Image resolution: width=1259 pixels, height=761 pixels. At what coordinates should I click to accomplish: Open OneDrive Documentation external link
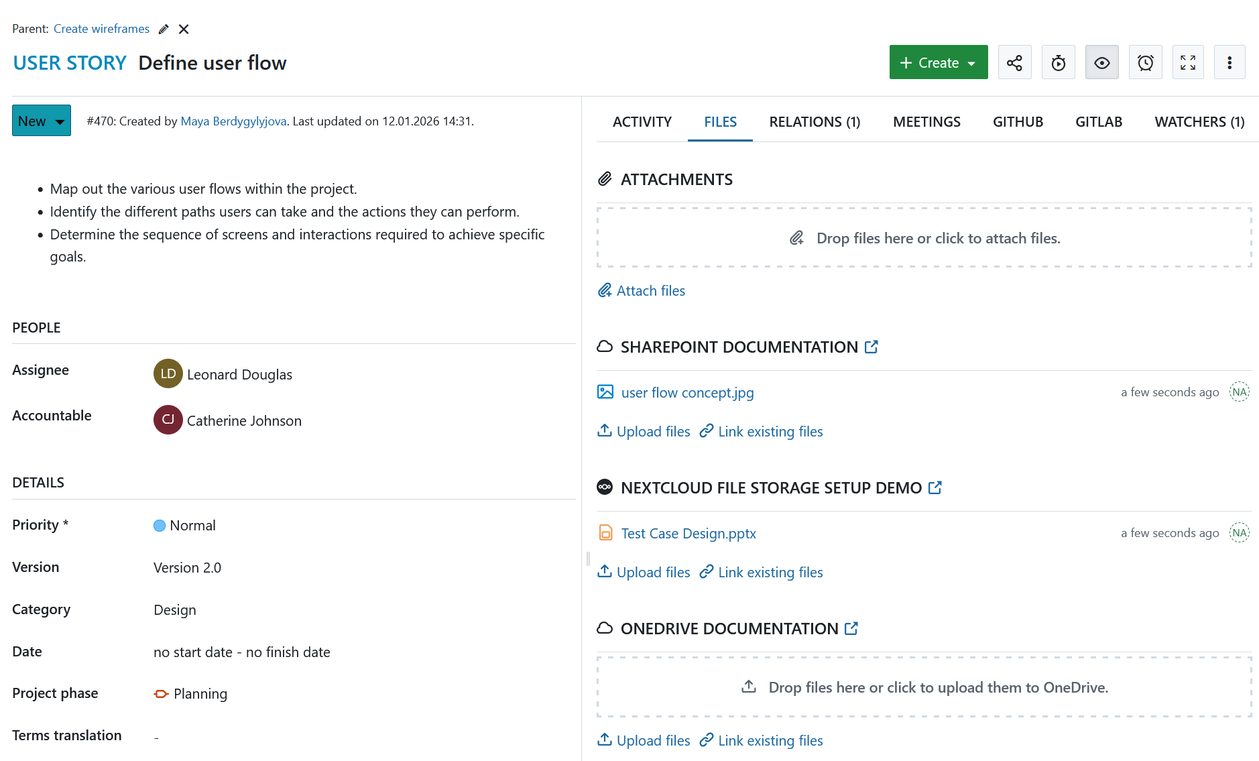click(851, 628)
